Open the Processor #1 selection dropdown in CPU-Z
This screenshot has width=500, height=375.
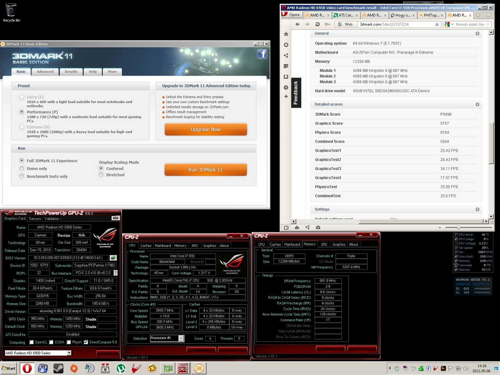pos(181,338)
